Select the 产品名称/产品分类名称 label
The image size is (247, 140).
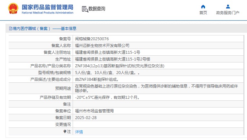click(x=51, y=66)
